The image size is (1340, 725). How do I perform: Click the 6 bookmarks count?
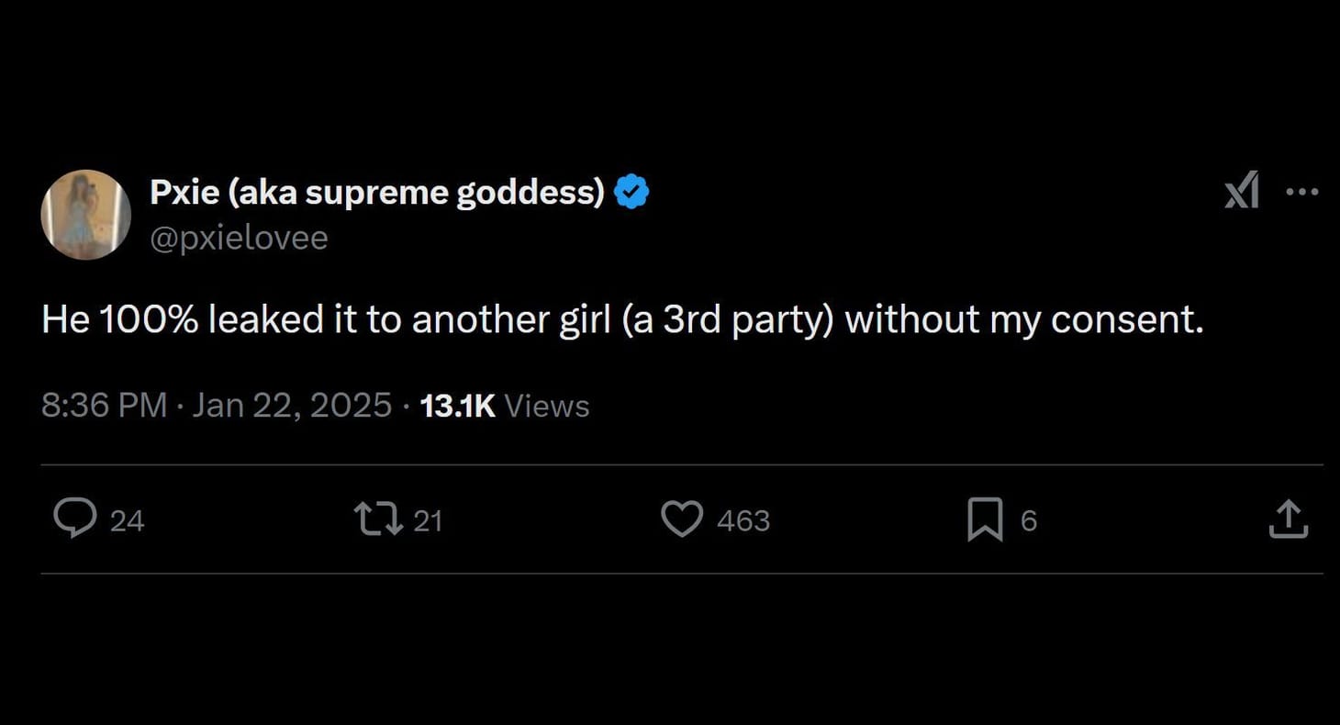pos(1026,520)
